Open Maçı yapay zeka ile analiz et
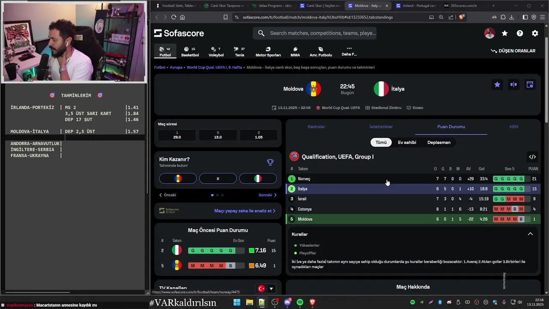This screenshot has width=549, height=309. click(245, 211)
